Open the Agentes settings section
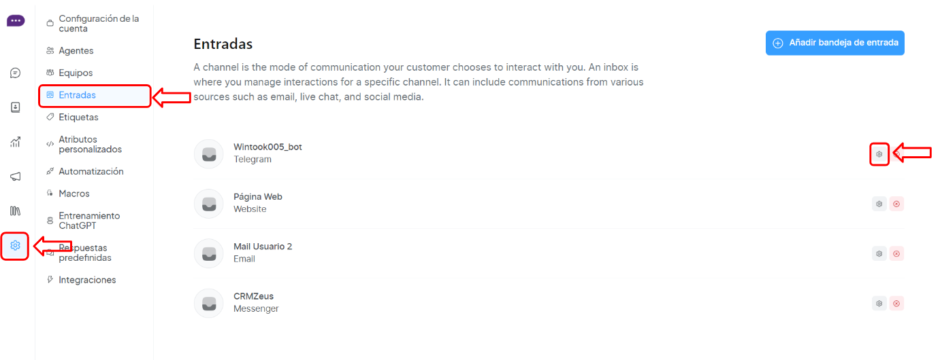Image resolution: width=940 pixels, height=360 pixels. pyautogui.click(x=76, y=51)
